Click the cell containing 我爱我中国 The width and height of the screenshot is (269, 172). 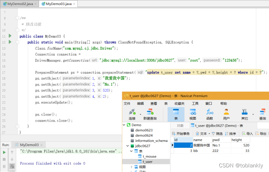click(x=202, y=145)
